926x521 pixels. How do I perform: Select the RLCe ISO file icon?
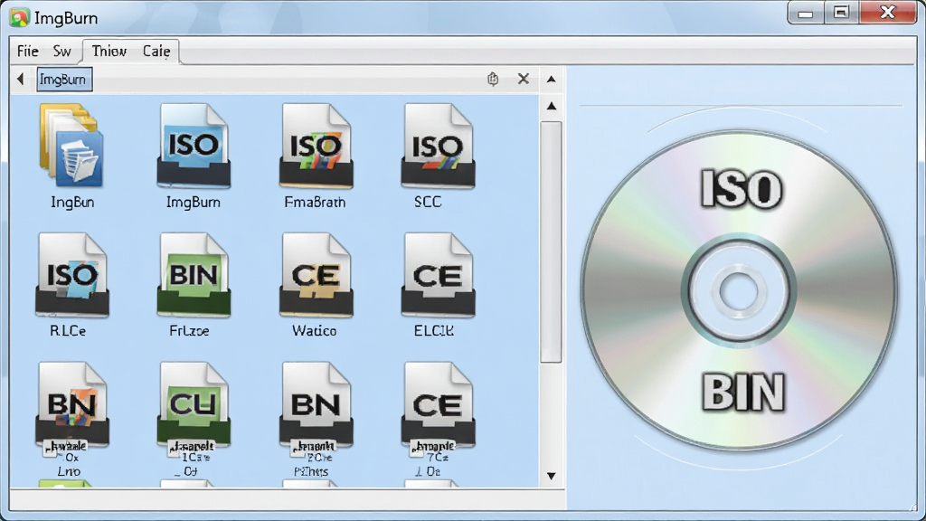point(72,275)
